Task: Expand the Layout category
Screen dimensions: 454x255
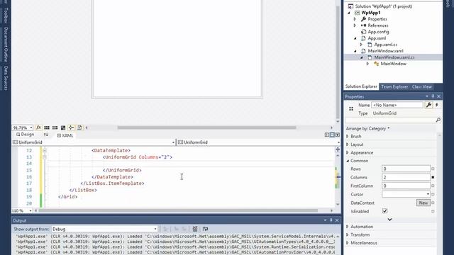Action: point(348,144)
